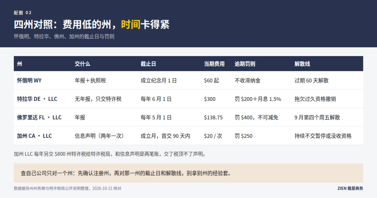Select the cell 拖欠过久资格撤销
The image size is (377, 198).
pos(315,99)
